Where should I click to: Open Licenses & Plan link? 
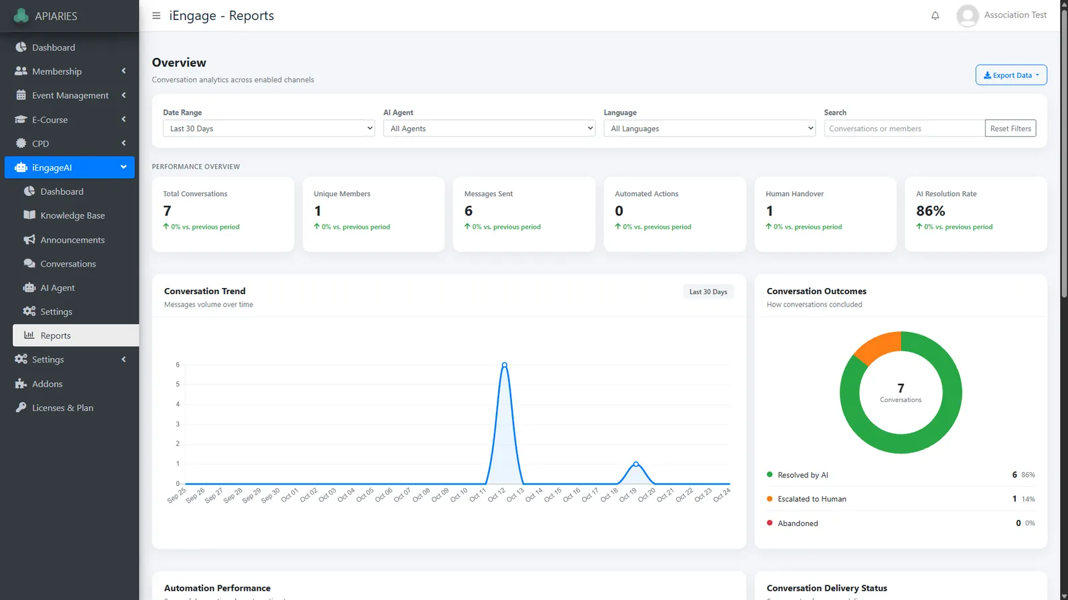point(69,407)
